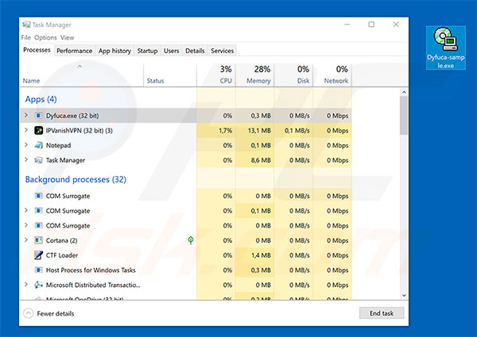Image resolution: width=477 pixels, height=337 pixels.
Task: Click the process list scrollbar thumb
Action: (x=404, y=115)
